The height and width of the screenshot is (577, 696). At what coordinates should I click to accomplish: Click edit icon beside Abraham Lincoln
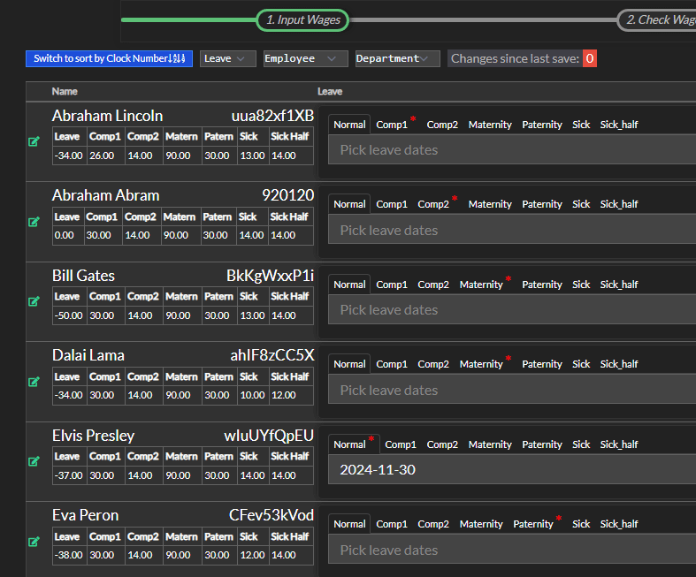34,141
